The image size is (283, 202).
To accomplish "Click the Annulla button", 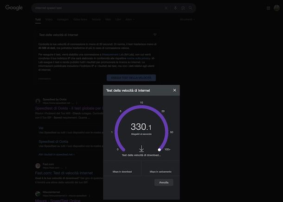I will pyautogui.click(x=164, y=183).
